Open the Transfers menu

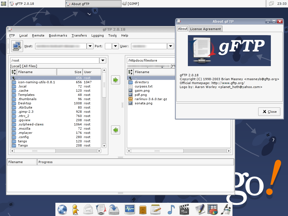pos(79,35)
